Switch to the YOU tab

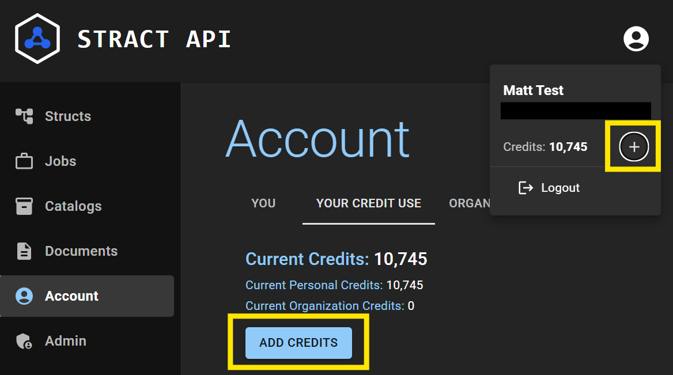(263, 203)
